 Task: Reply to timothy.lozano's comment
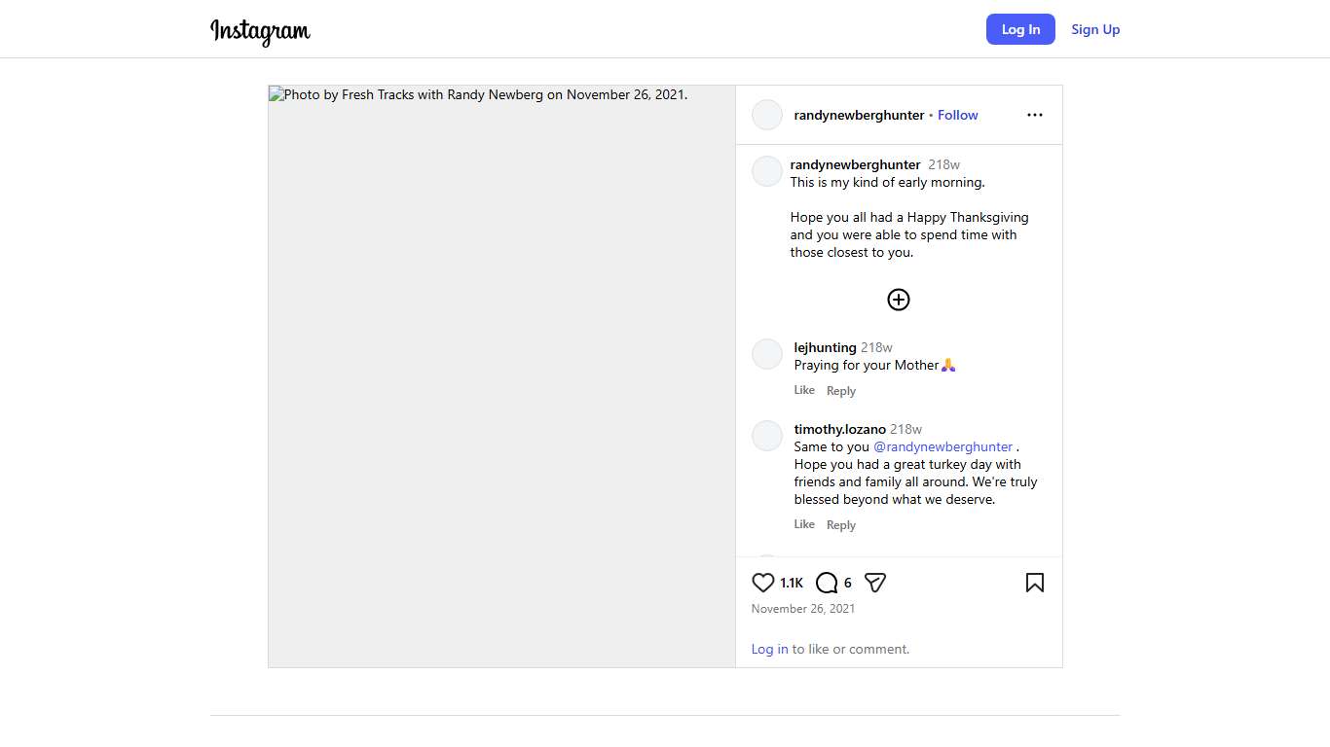841,525
